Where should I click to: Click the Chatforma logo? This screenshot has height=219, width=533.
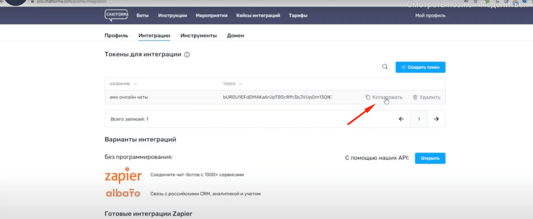tap(117, 15)
